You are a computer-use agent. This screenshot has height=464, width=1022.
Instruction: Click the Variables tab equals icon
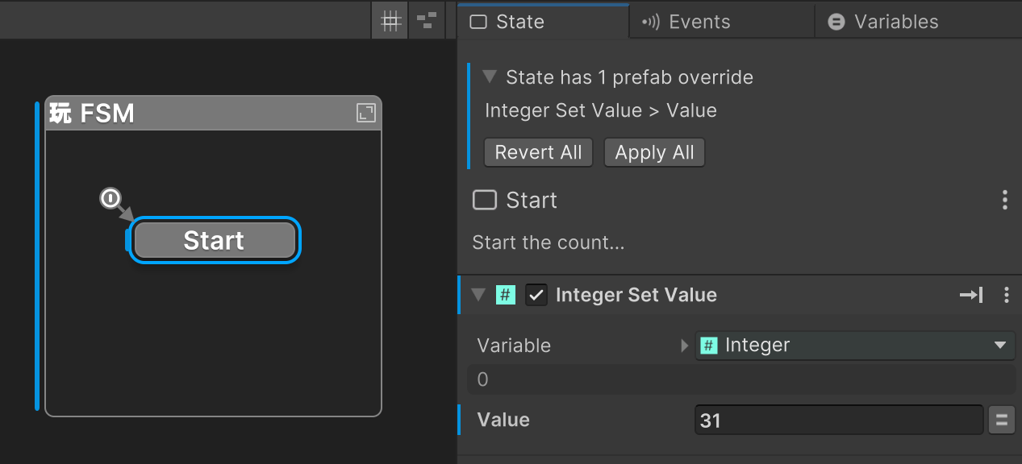point(837,22)
